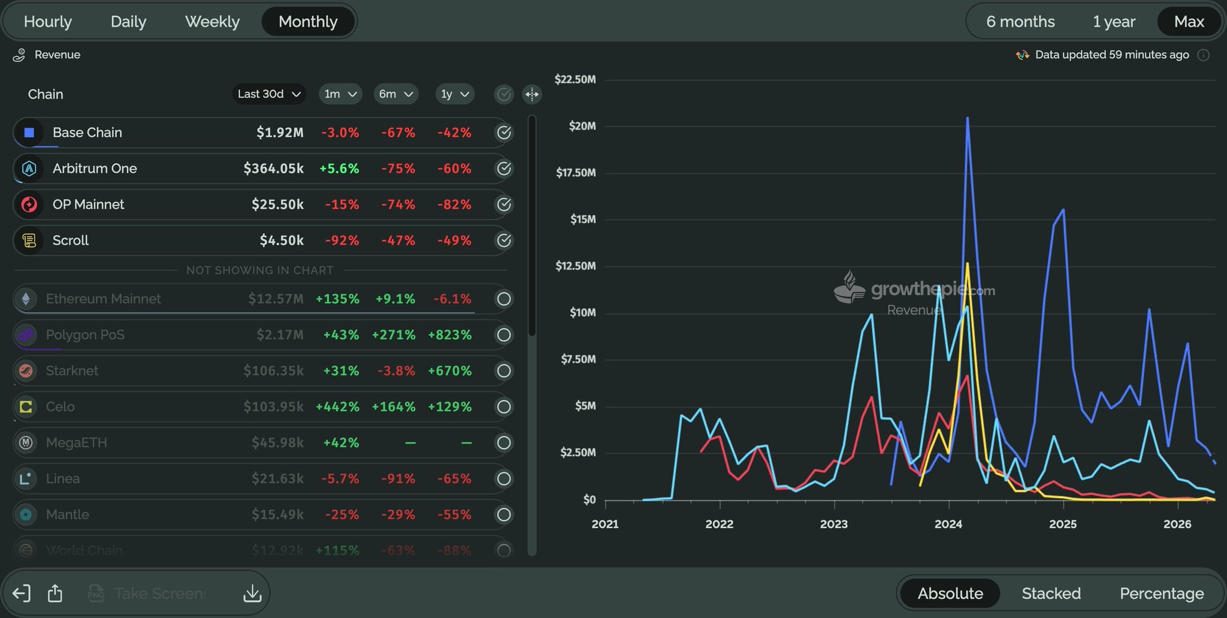Enable Starknet in the chart
Image resolution: width=1227 pixels, height=618 pixels.
coord(504,370)
